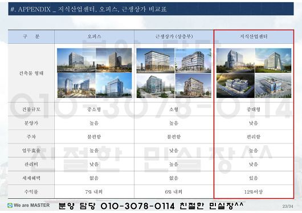Click the 주차 row label
Screen dimensions: 302x213
click(31, 137)
